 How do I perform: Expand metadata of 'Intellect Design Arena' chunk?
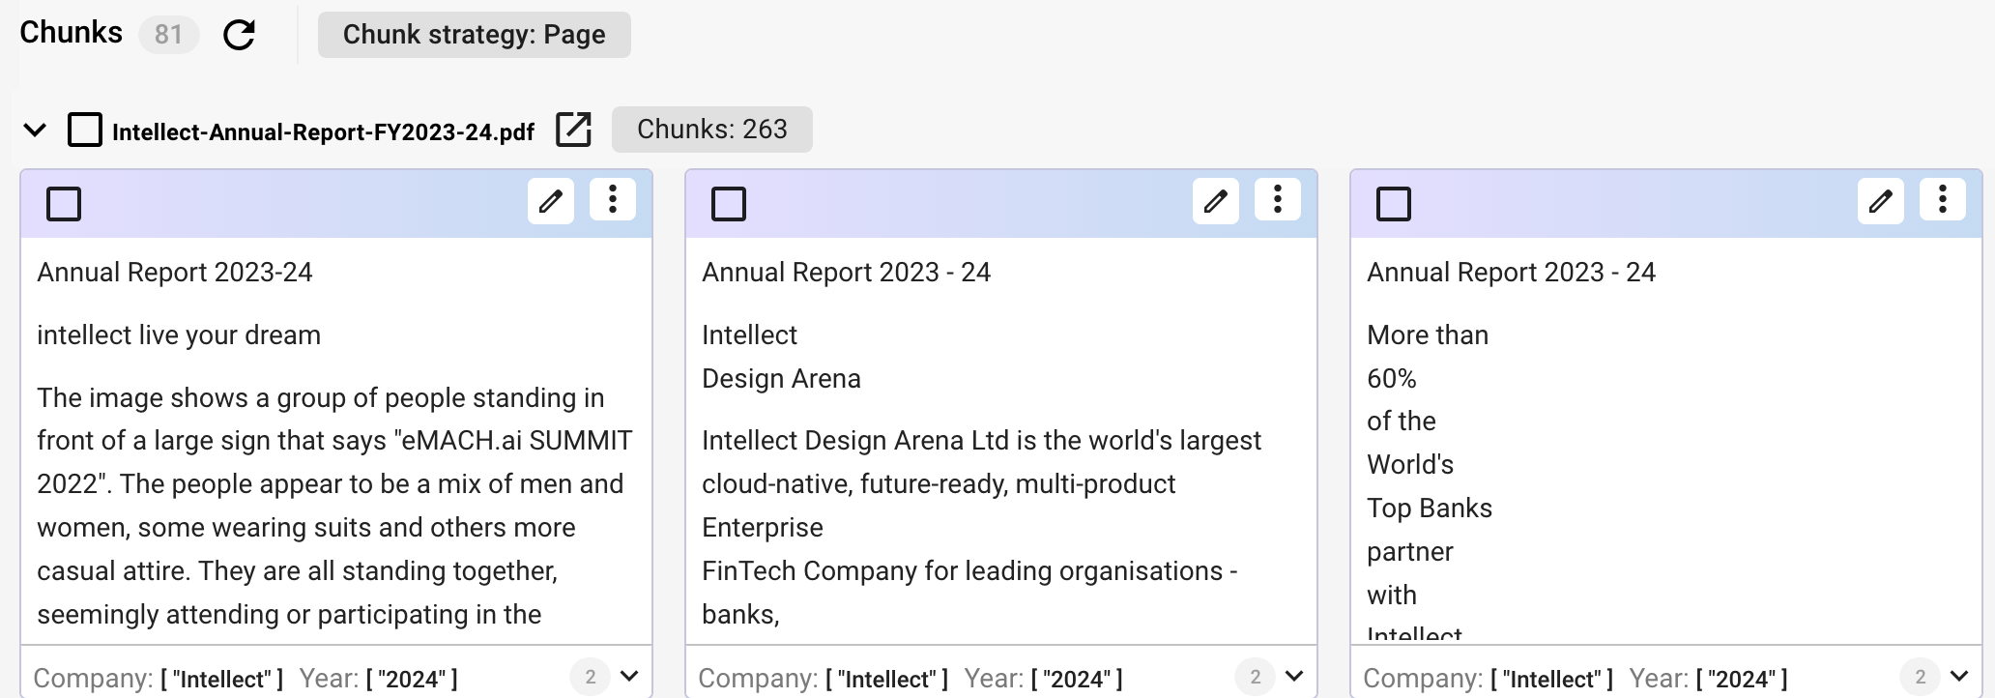tap(1294, 677)
